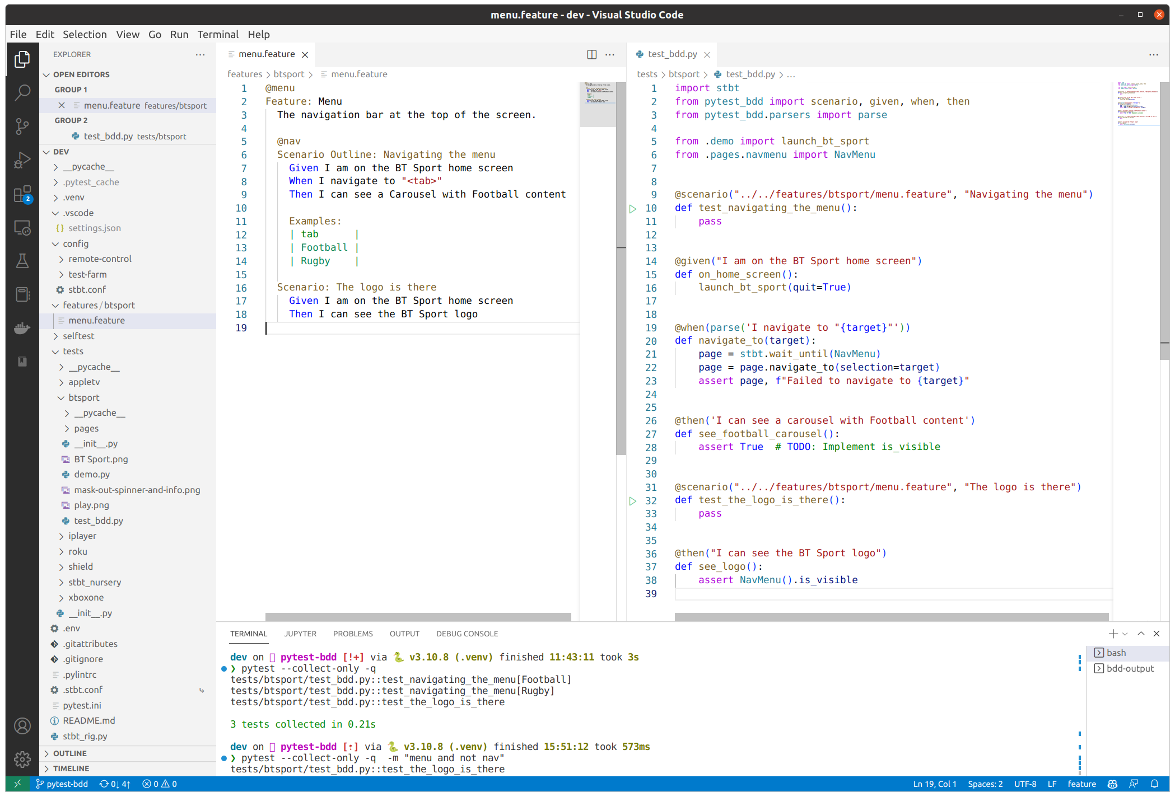Close the menu.feature editor tab
The image size is (1175, 797).
click(305, 54)
